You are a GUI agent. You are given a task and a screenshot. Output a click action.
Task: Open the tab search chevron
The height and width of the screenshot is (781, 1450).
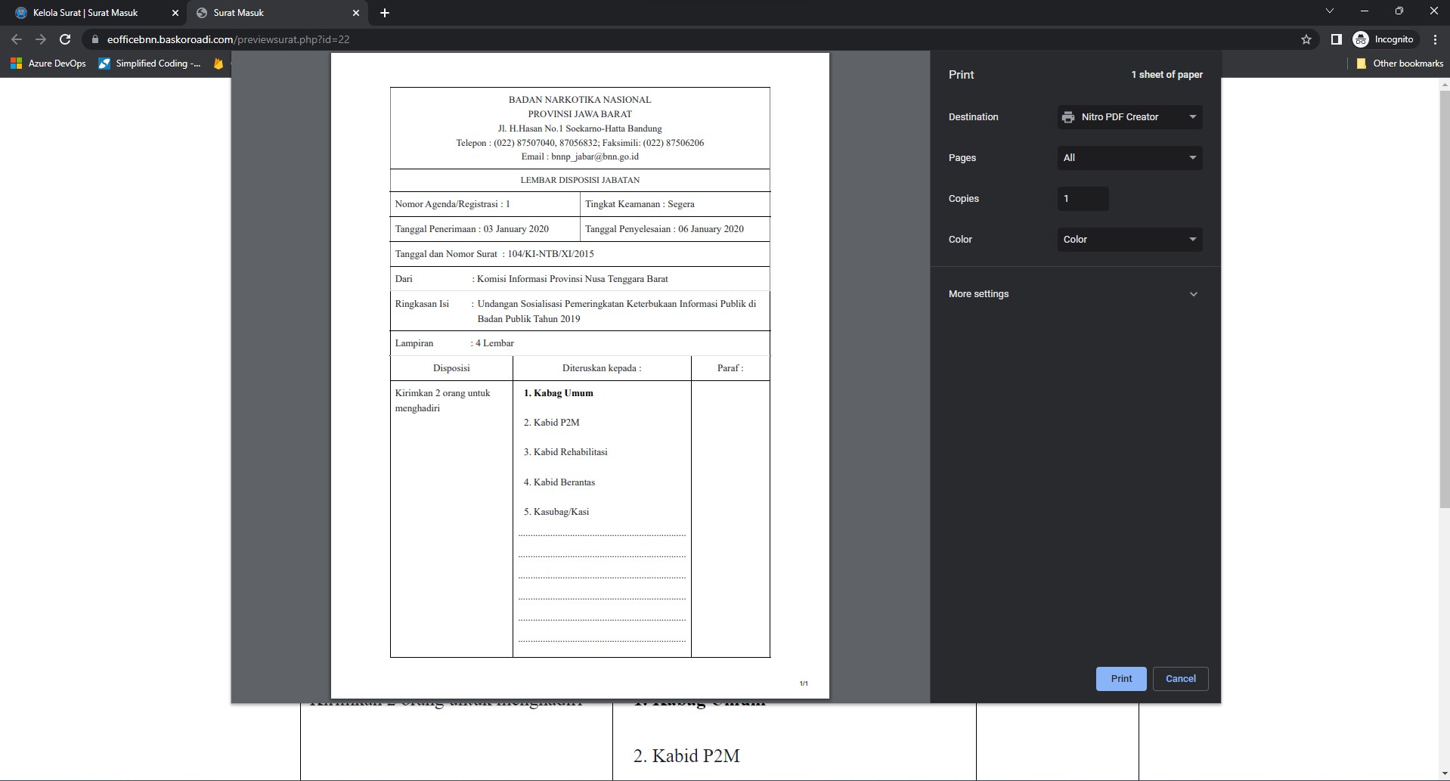1330,11
